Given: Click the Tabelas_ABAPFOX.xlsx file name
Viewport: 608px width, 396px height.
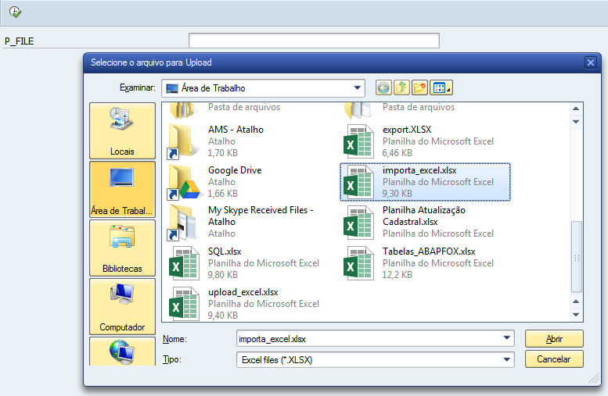Looking at the screenshot, I should tap(429, 252).
